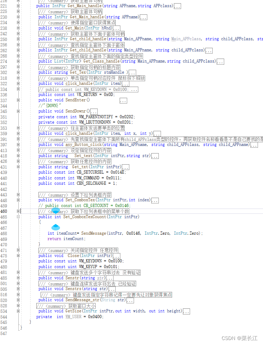Expand the fold marker at line 418

18,156
